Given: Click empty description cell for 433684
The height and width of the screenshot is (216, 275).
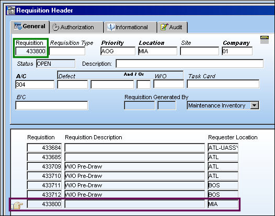Looking at the screenshot, I should (135, 148).
